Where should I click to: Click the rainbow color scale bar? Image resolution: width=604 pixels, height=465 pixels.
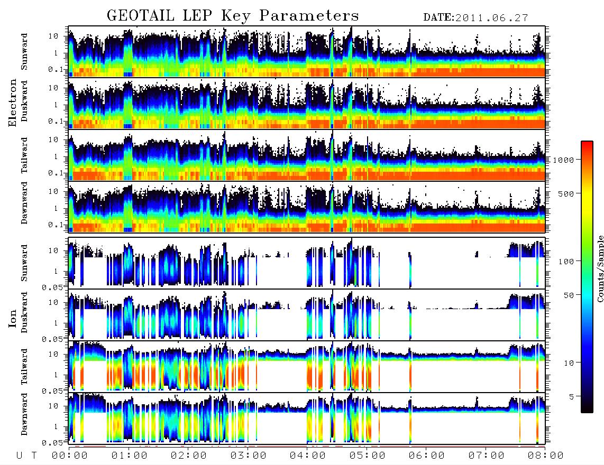pos(587,277)
